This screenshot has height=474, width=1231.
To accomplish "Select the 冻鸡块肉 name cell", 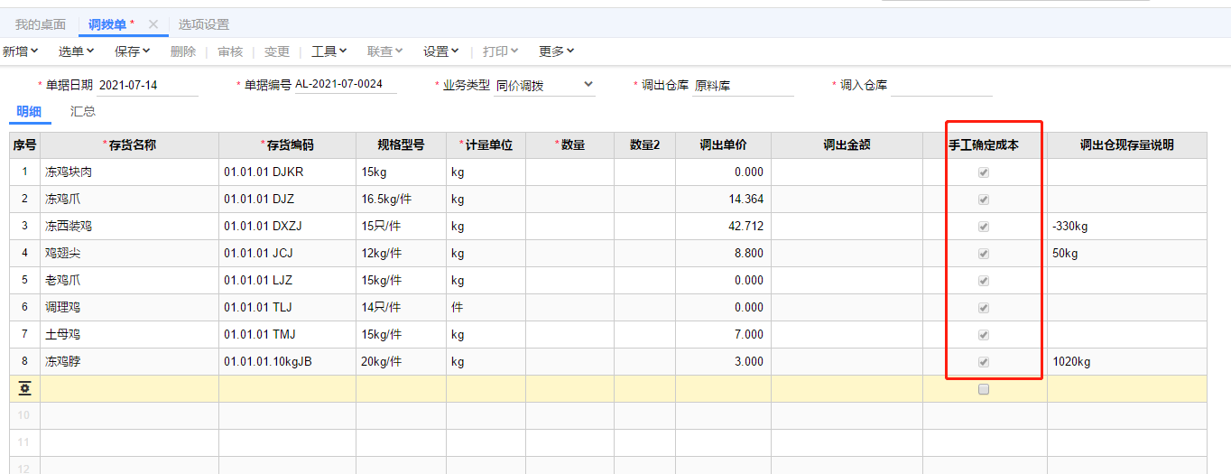I will (x=130, y=172).
